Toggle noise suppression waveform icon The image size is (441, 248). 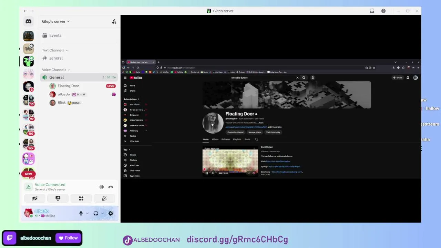click(x=101, y=187)
